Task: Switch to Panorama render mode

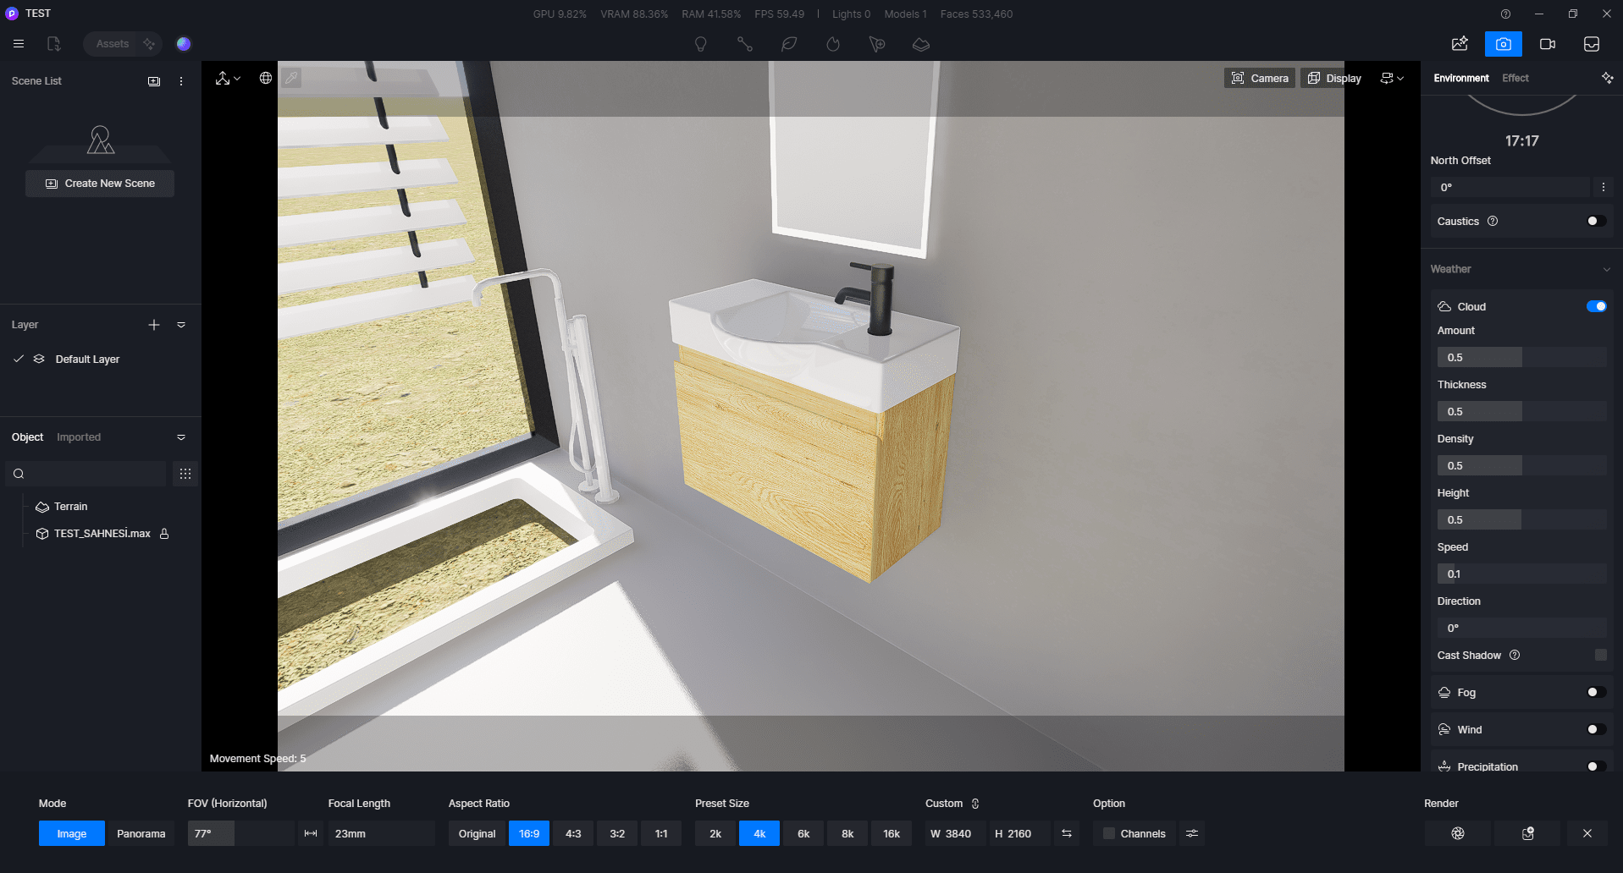Action: click(x=141, y=833)
